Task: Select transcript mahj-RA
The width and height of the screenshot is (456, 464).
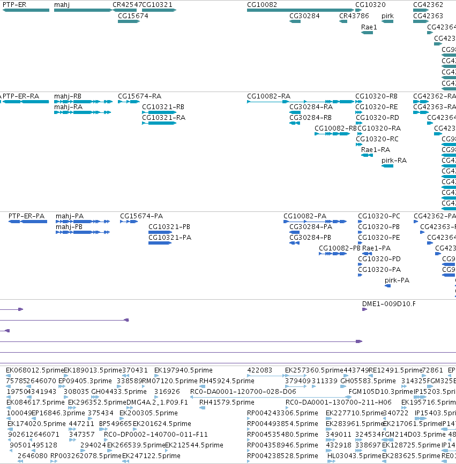Action: 68,107
